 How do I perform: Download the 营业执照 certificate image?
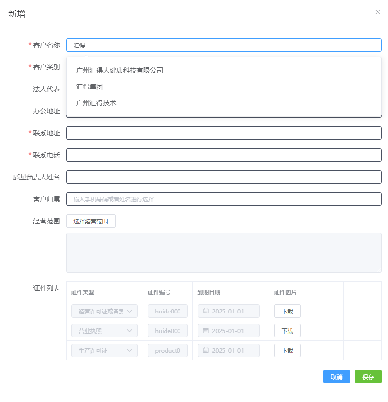(287, 331)
